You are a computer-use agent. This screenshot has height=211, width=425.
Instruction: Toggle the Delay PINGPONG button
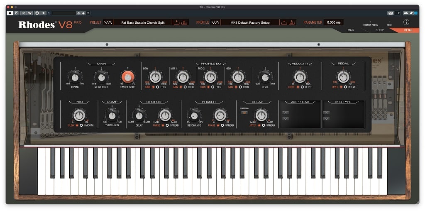tap(244, 113)
